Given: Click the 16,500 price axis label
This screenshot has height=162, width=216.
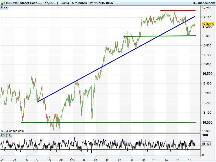Looking at the screenshot, I should [x=207, y=74].
